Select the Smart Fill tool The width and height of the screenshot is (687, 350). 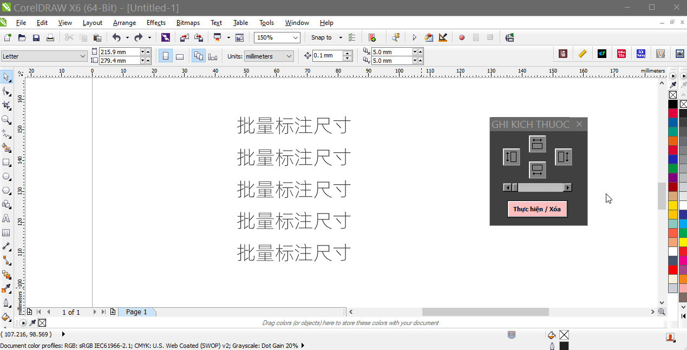pyautogui.click(x=6, y=147)
